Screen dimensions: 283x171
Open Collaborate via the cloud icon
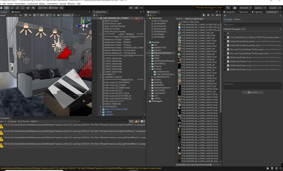point(235,7)
